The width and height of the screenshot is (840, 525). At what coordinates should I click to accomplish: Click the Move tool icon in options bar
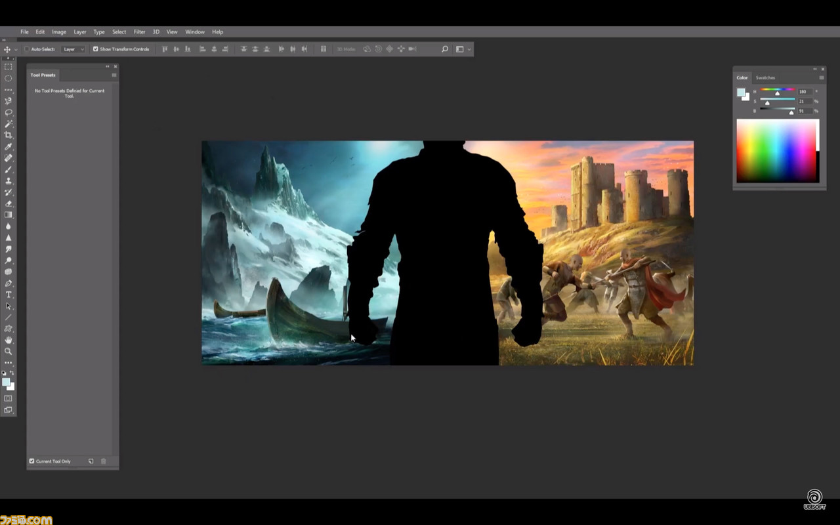7,49
